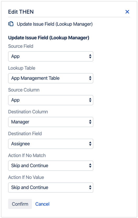Click the up-down arrows on the No Value select

tap(90, 188)
